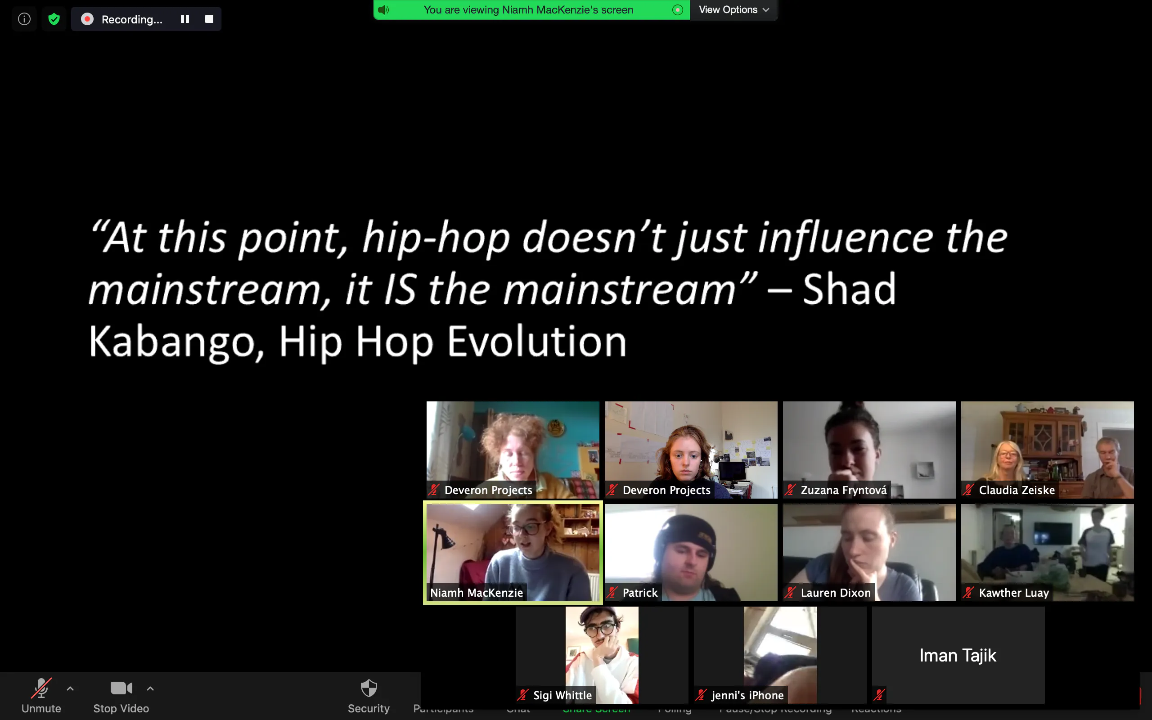The width and height of the screenshot is (1152, 720).
Task: Click the green circle icon in share banner
Action: pyautogui.click(x=677, y=9)
